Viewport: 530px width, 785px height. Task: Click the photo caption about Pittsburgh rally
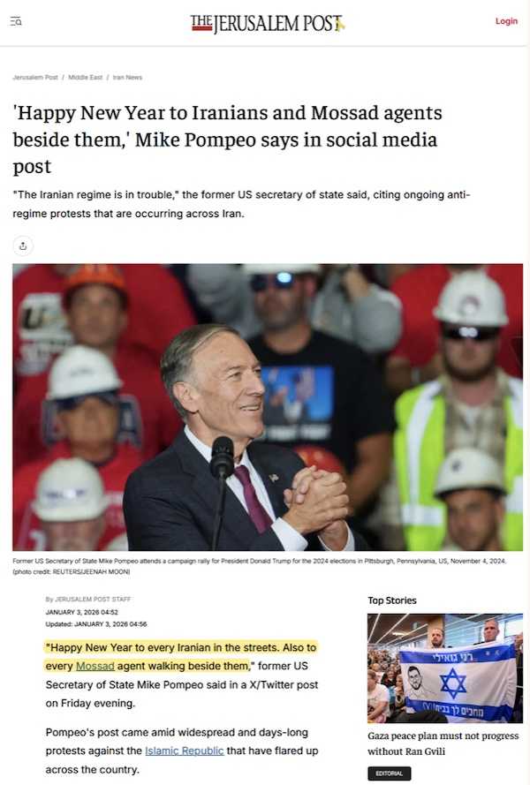[260, 566]
